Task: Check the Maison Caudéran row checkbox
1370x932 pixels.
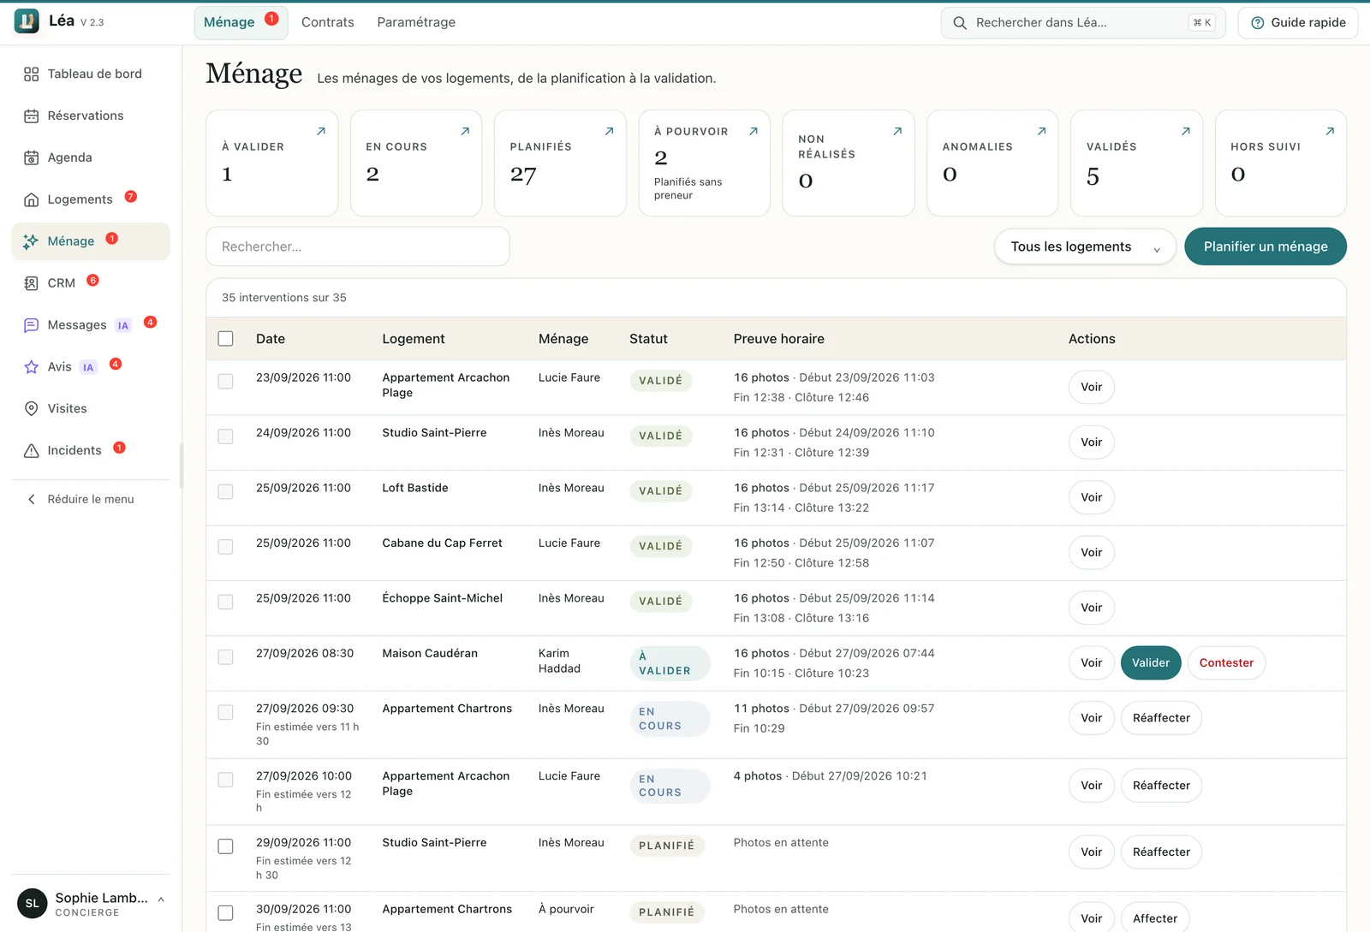Action: pos(225,657)
